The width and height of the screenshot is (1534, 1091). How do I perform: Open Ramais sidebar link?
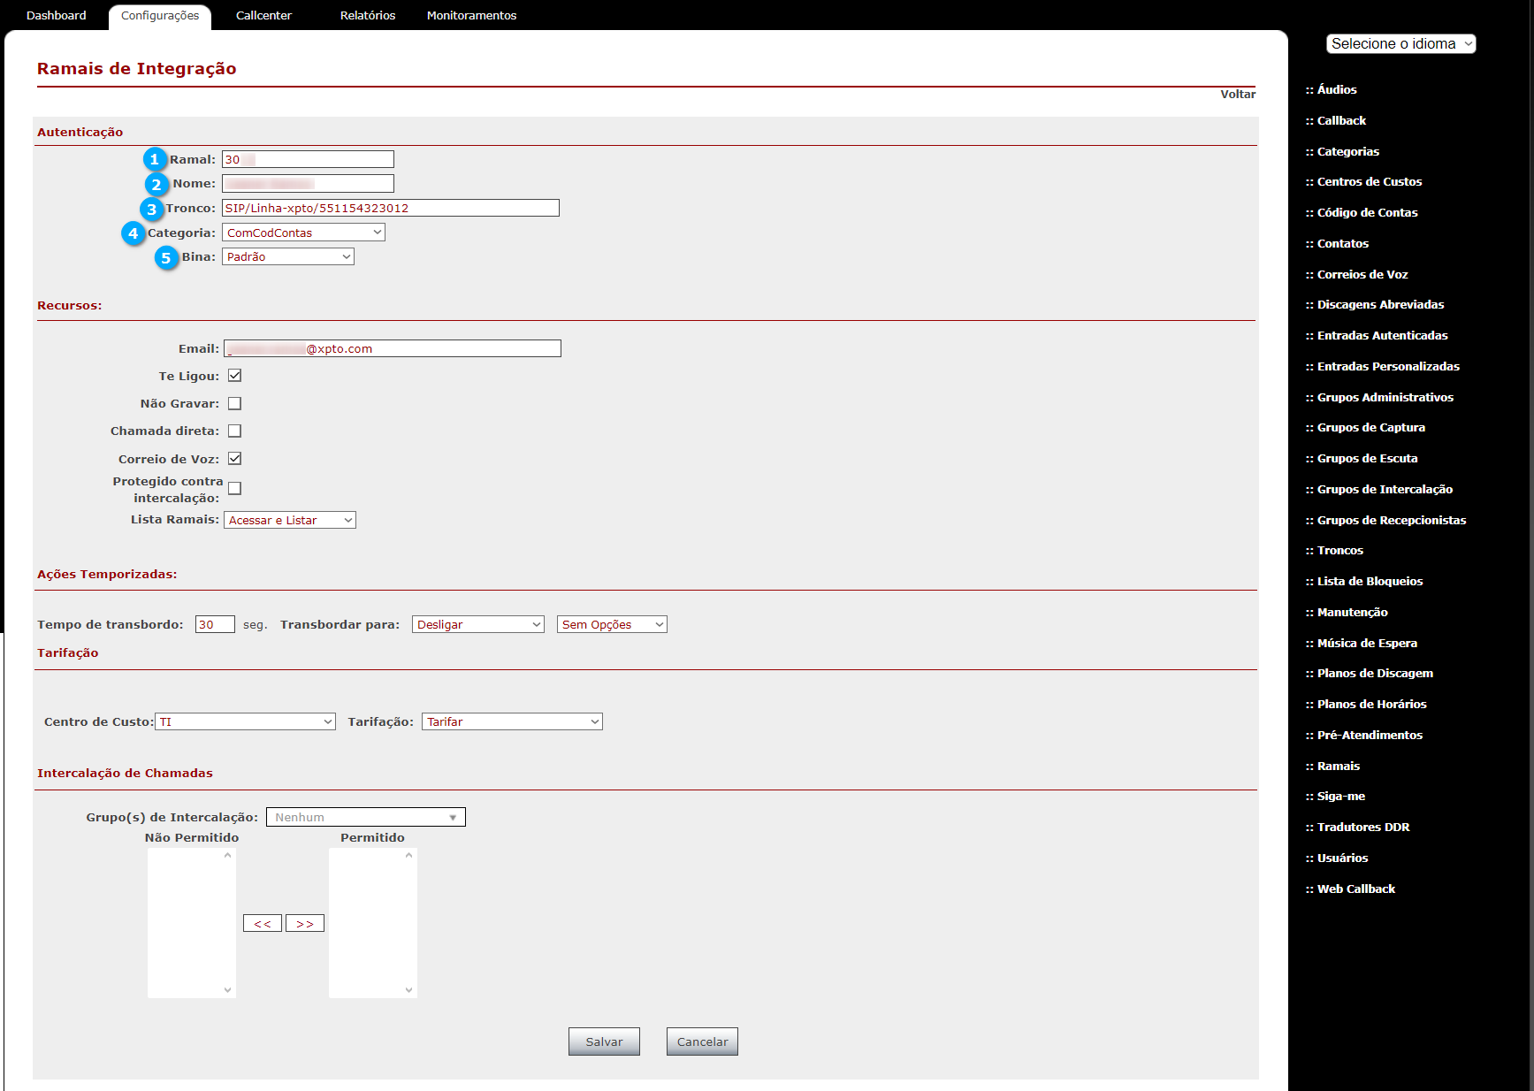[1338, 766]
